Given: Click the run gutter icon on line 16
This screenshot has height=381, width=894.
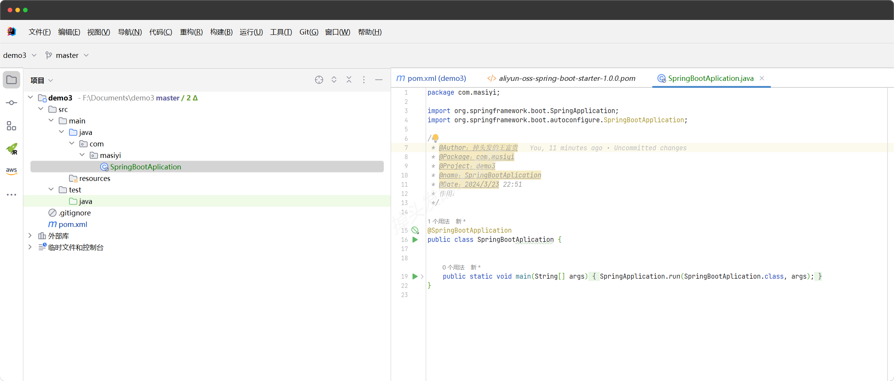Looking at the screenshot, I should 415,240.
